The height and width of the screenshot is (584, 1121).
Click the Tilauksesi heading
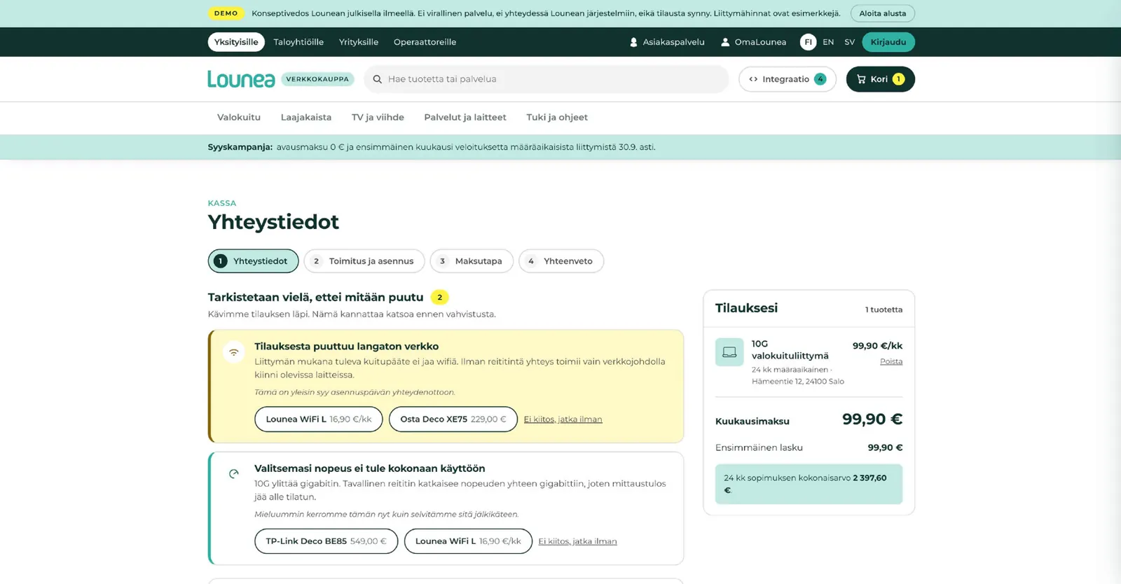click(x=746, y=308)
